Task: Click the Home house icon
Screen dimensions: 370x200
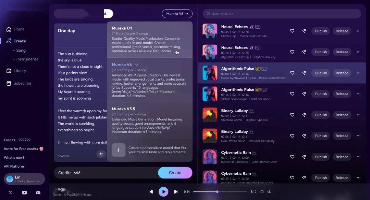Action: [9, 29]
